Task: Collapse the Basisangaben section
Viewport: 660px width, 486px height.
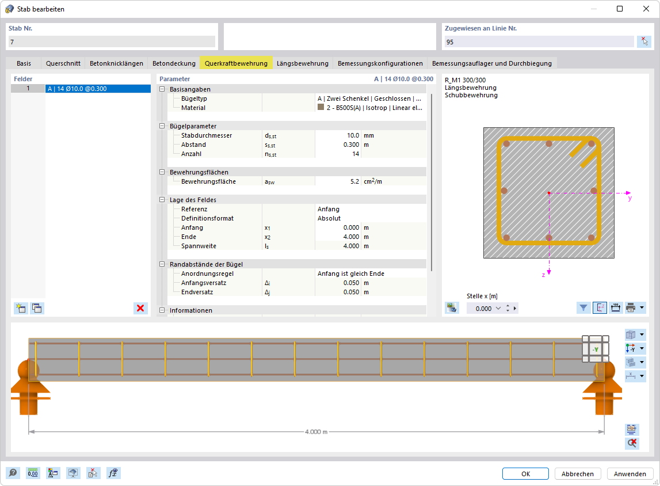Action: click(162, 89)
